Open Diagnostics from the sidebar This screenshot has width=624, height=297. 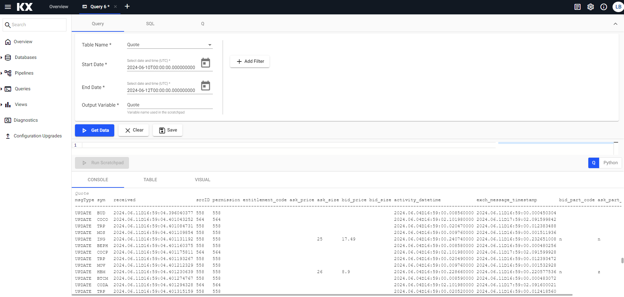point(25,120)
